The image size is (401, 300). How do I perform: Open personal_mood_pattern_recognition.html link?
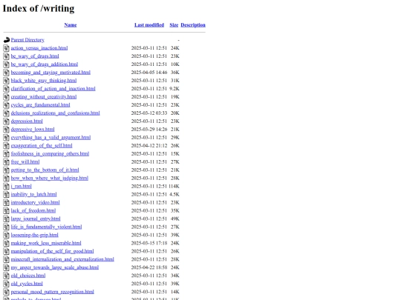pyautogui.click(x=53, y=292)
